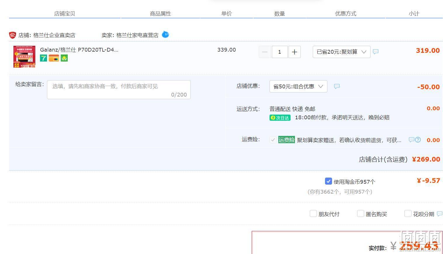This screenshot has height=254, width=443.
Task: Click the unit price 339.00
Action: click(x=226, y=50)
